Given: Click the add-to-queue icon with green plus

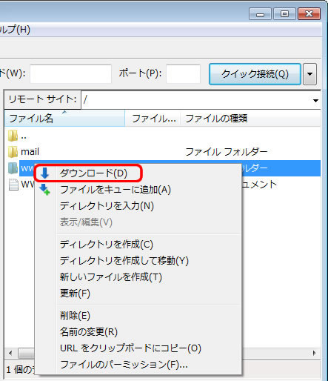Looking at the screenshot, I should tap(44, 190).
